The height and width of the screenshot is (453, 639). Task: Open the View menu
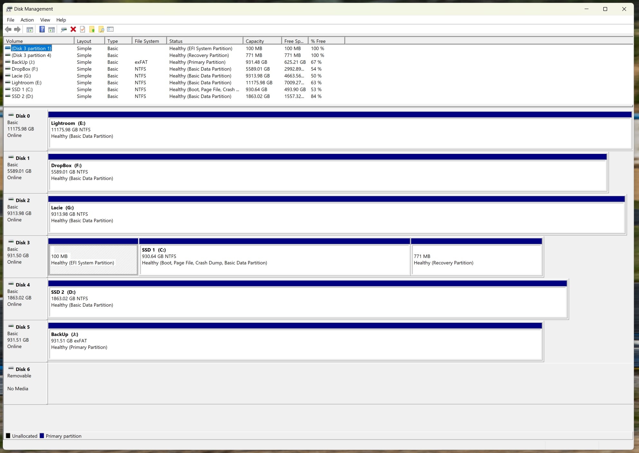[x=45, y=20]
